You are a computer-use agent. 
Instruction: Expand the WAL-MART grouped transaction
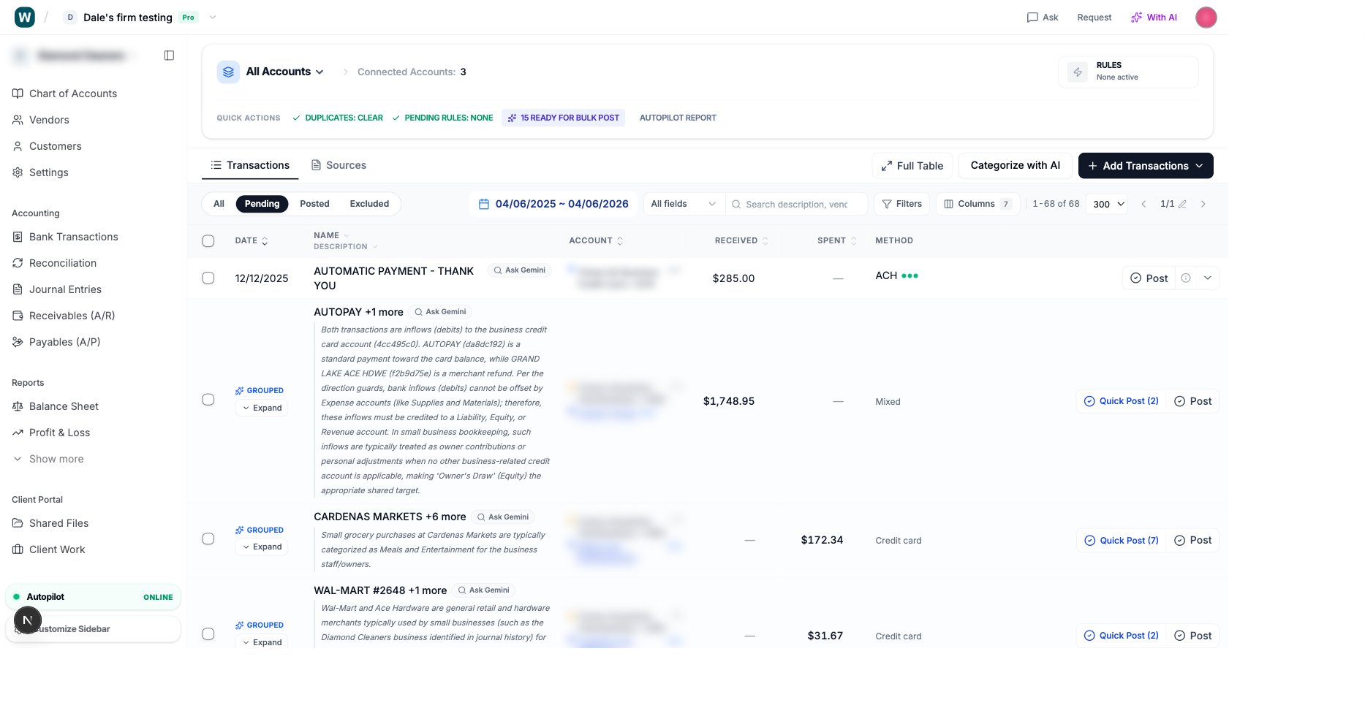pyautogui.click(x=261, y=642)
